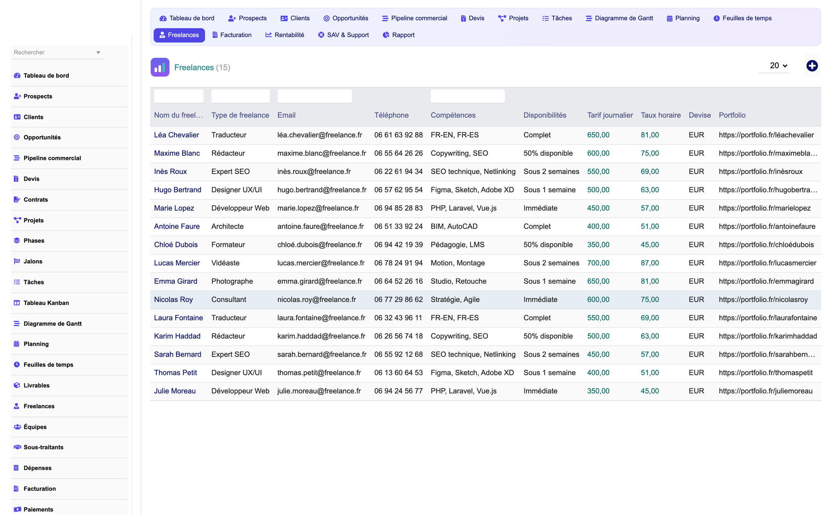The image size is (830, 514).
Task: Go to the Opportunités tab in top bar
Action: [x=346, y=18]
